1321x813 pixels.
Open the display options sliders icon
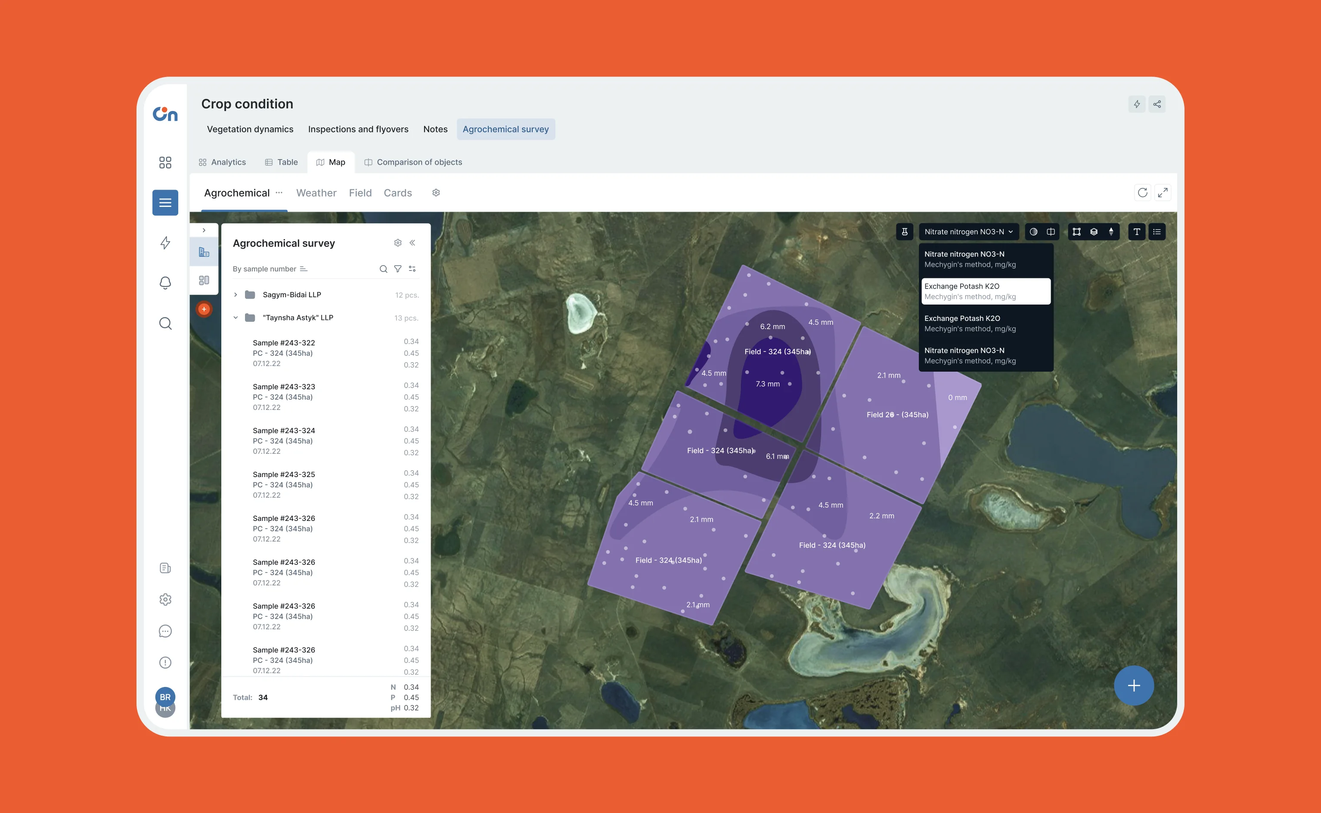click(x=412, y=269)
